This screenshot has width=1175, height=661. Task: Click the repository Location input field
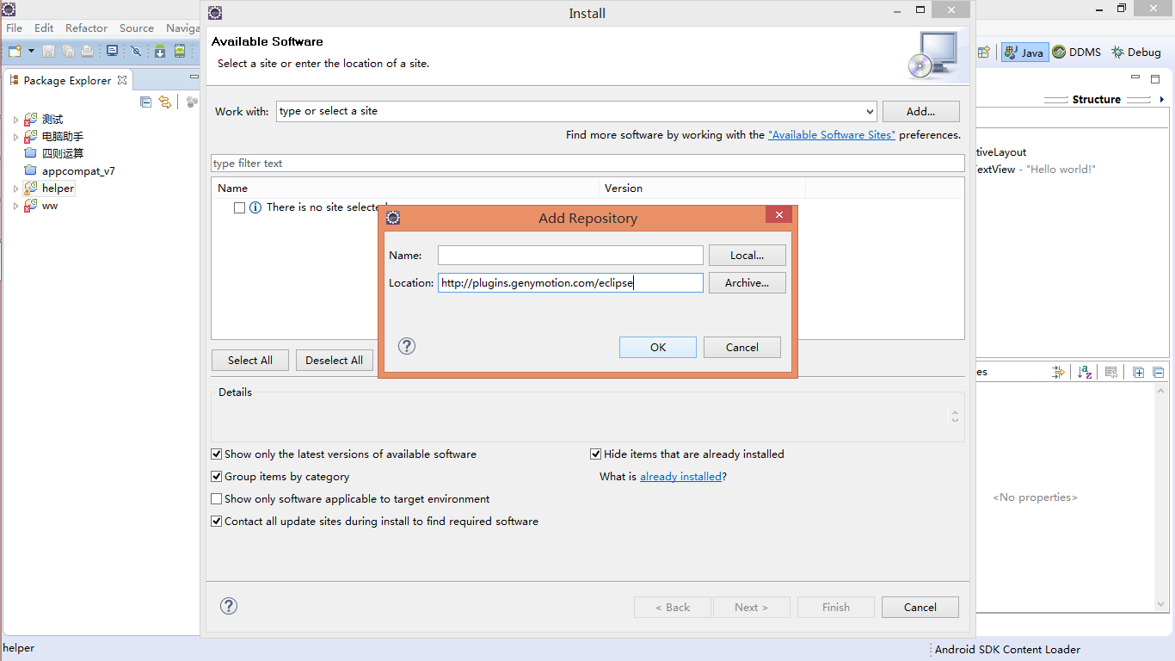point(570,282)
